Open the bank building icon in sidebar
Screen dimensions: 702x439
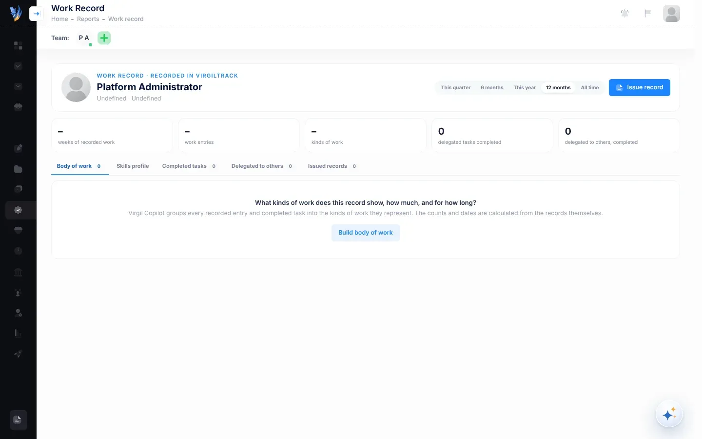coord(18,272)
